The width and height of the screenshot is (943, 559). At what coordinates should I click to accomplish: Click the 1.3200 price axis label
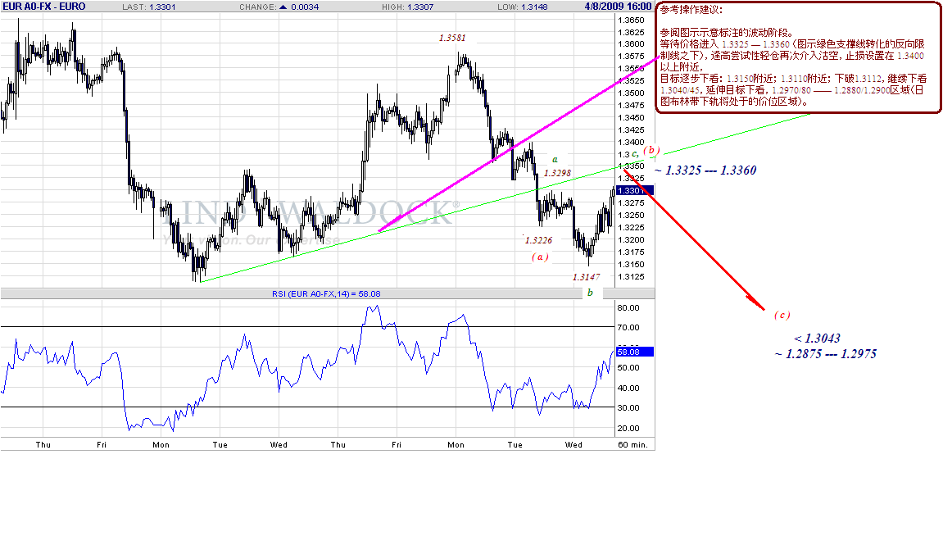pyautogui.click(x=631, y=239)
